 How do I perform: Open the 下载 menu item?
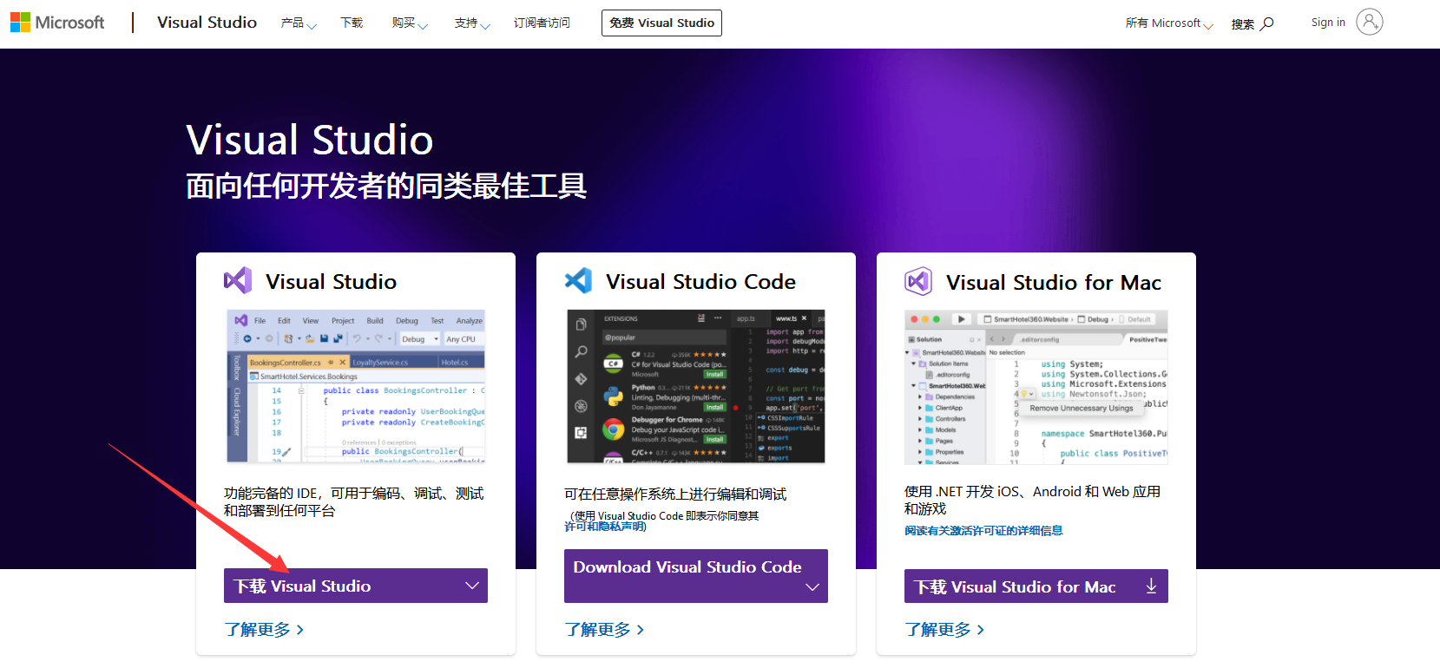click(x=352, y=23)
